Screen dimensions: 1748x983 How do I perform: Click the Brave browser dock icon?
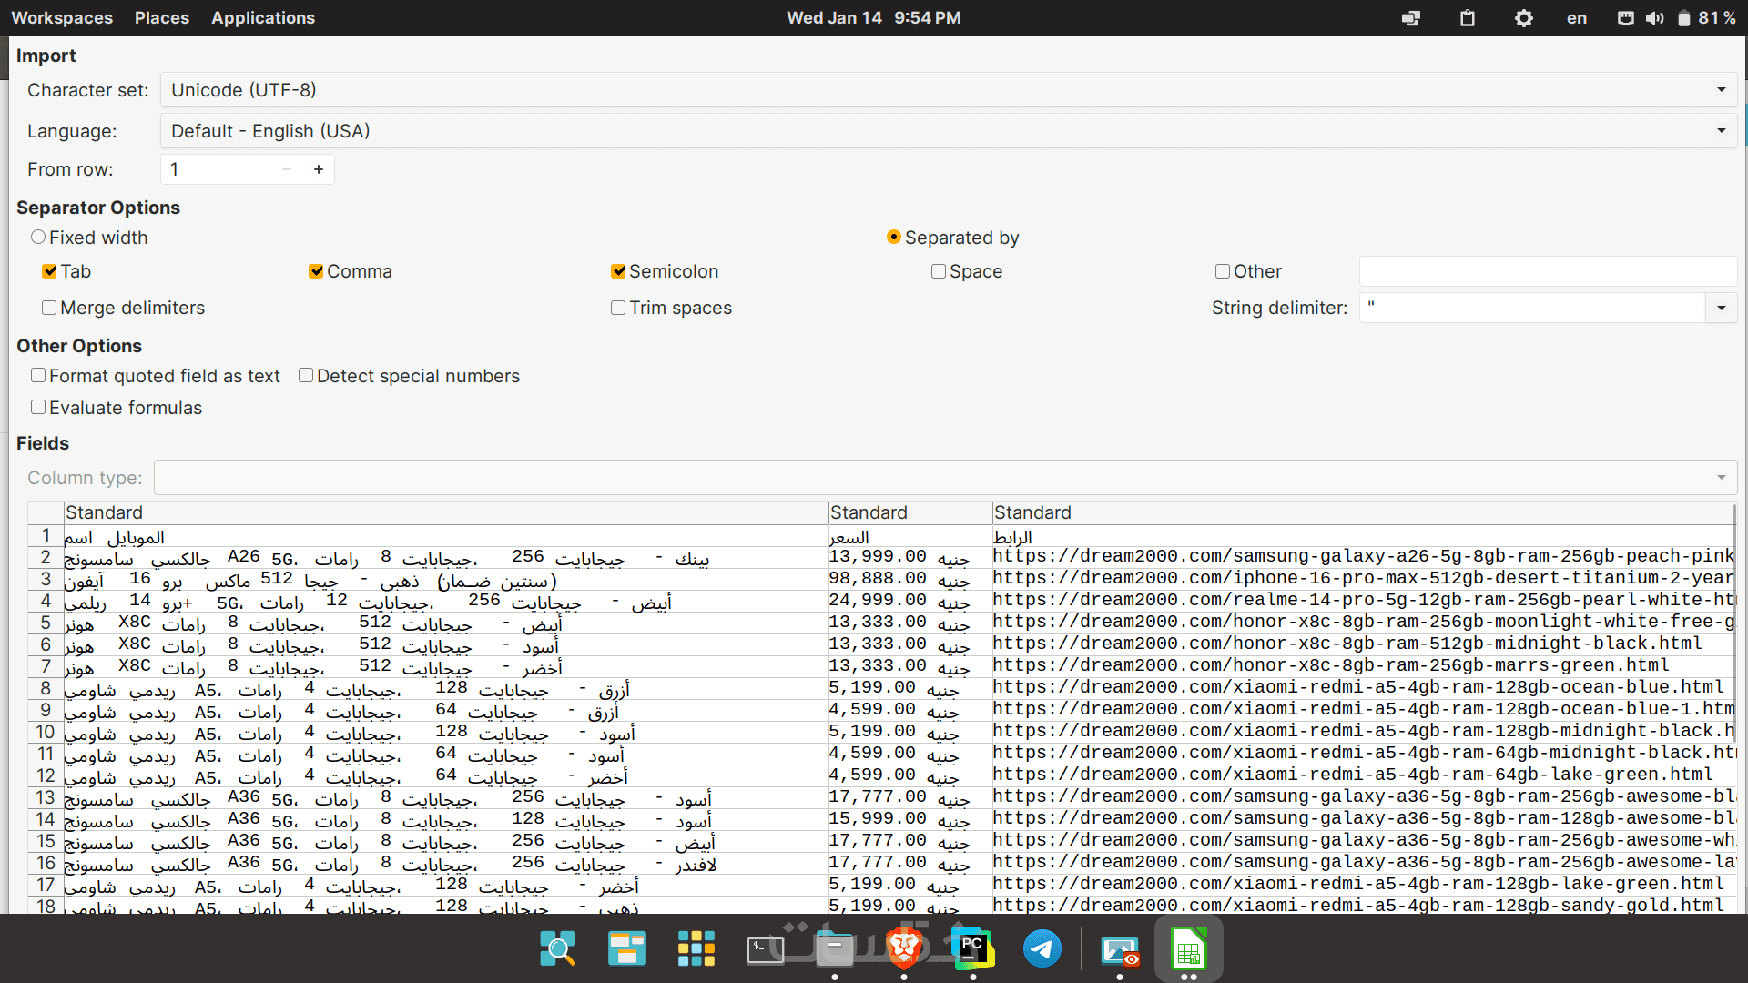pyautogui.click(x=903, y=949)
